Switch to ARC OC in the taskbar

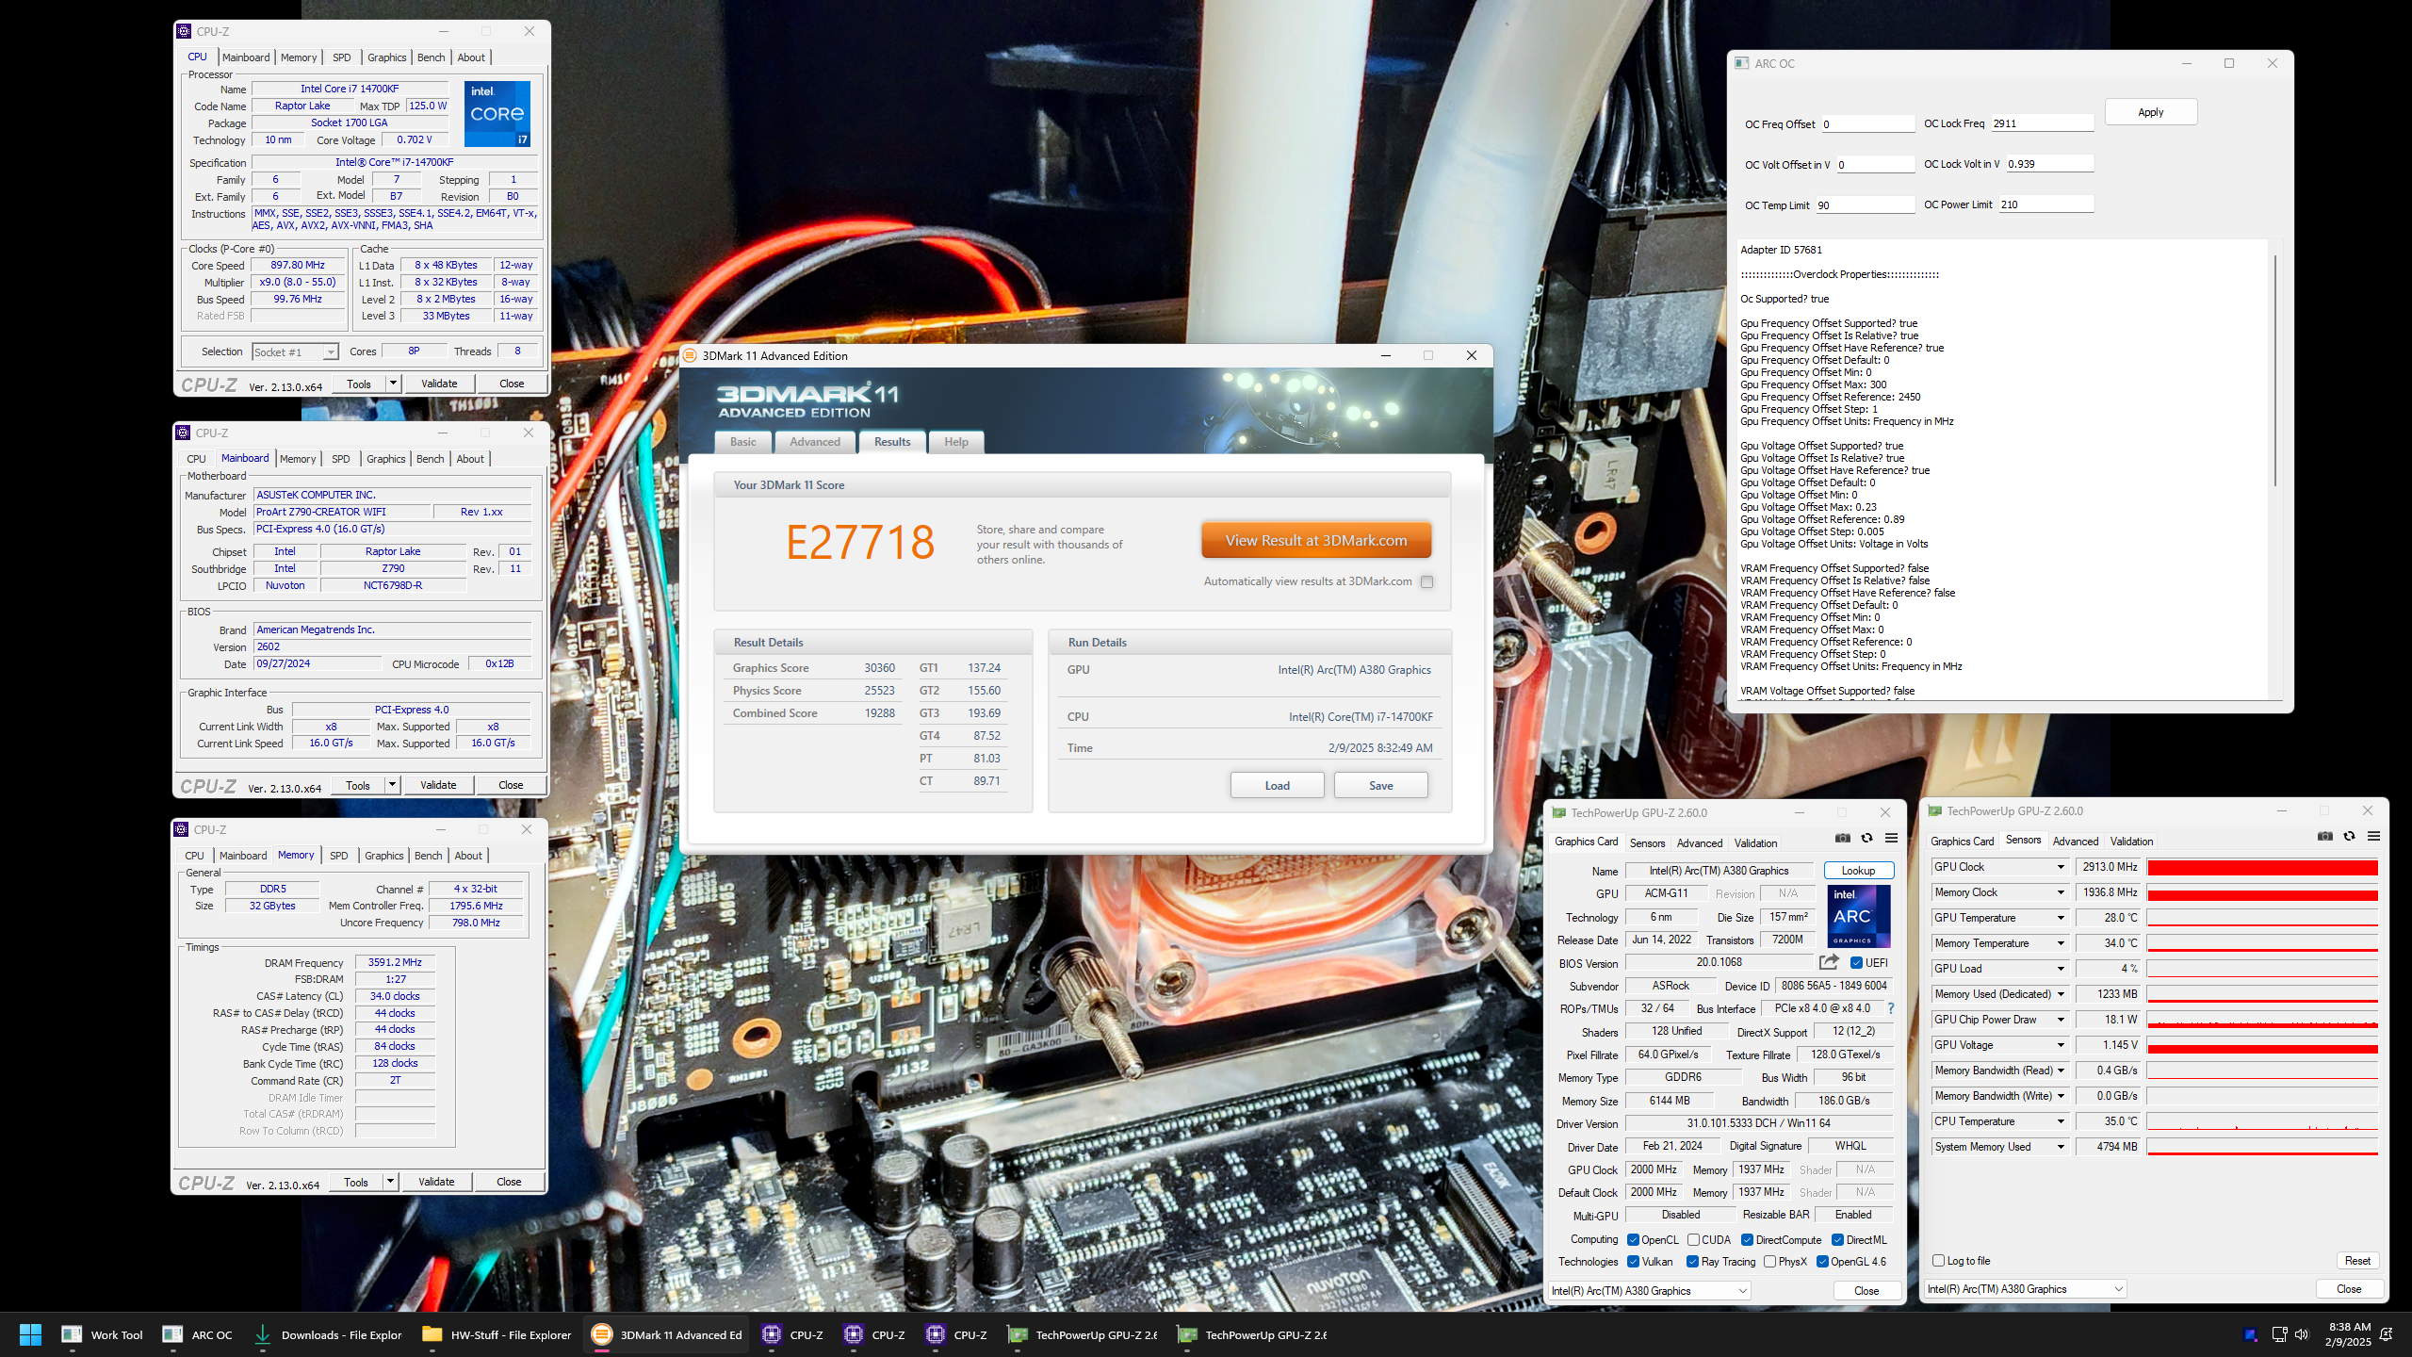pyautogui.click(x=197, y=1334)
